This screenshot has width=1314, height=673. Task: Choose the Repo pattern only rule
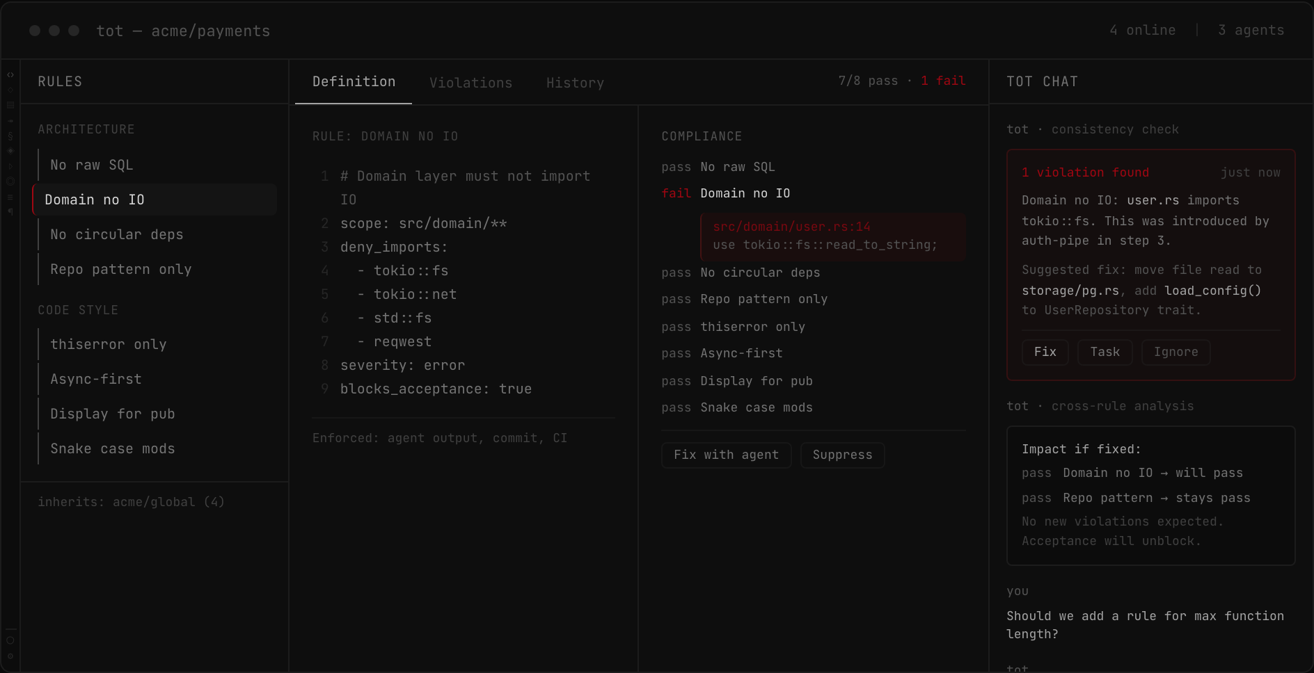click(x=157, y=269)
